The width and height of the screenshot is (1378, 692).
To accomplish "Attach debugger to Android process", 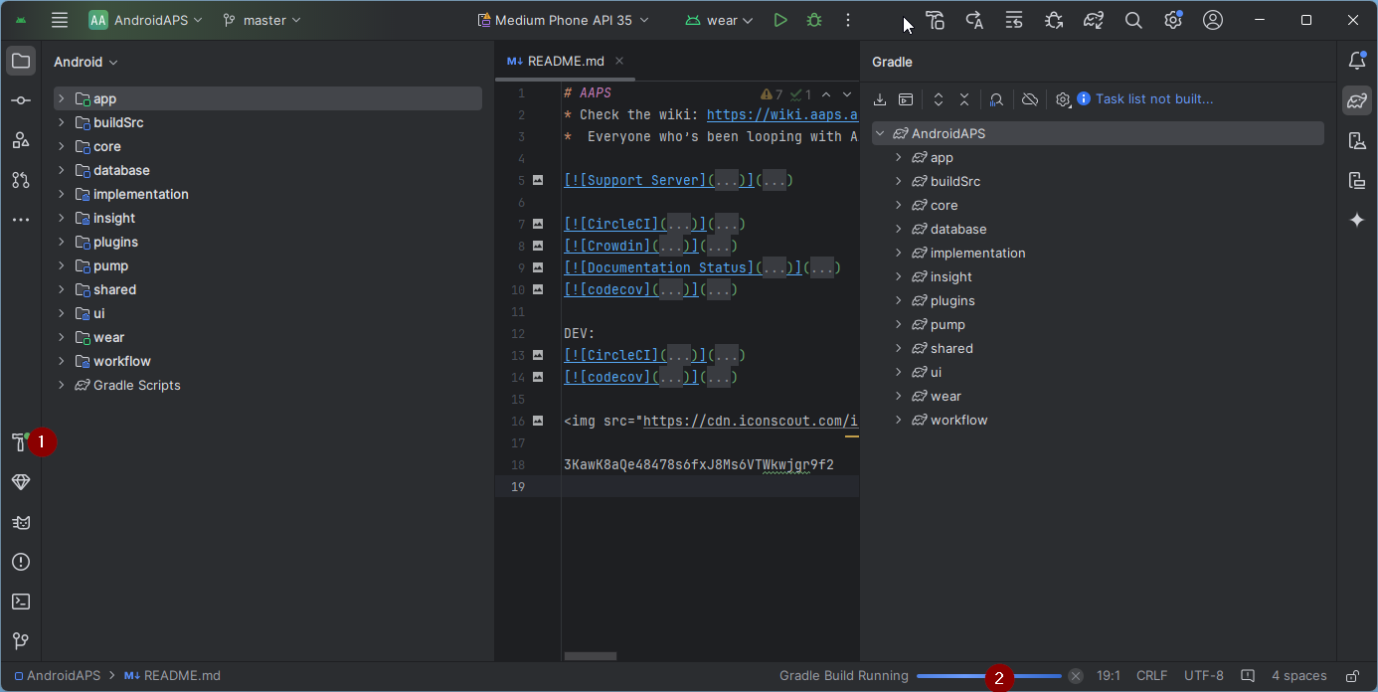I will click(x=1054, y=20).
